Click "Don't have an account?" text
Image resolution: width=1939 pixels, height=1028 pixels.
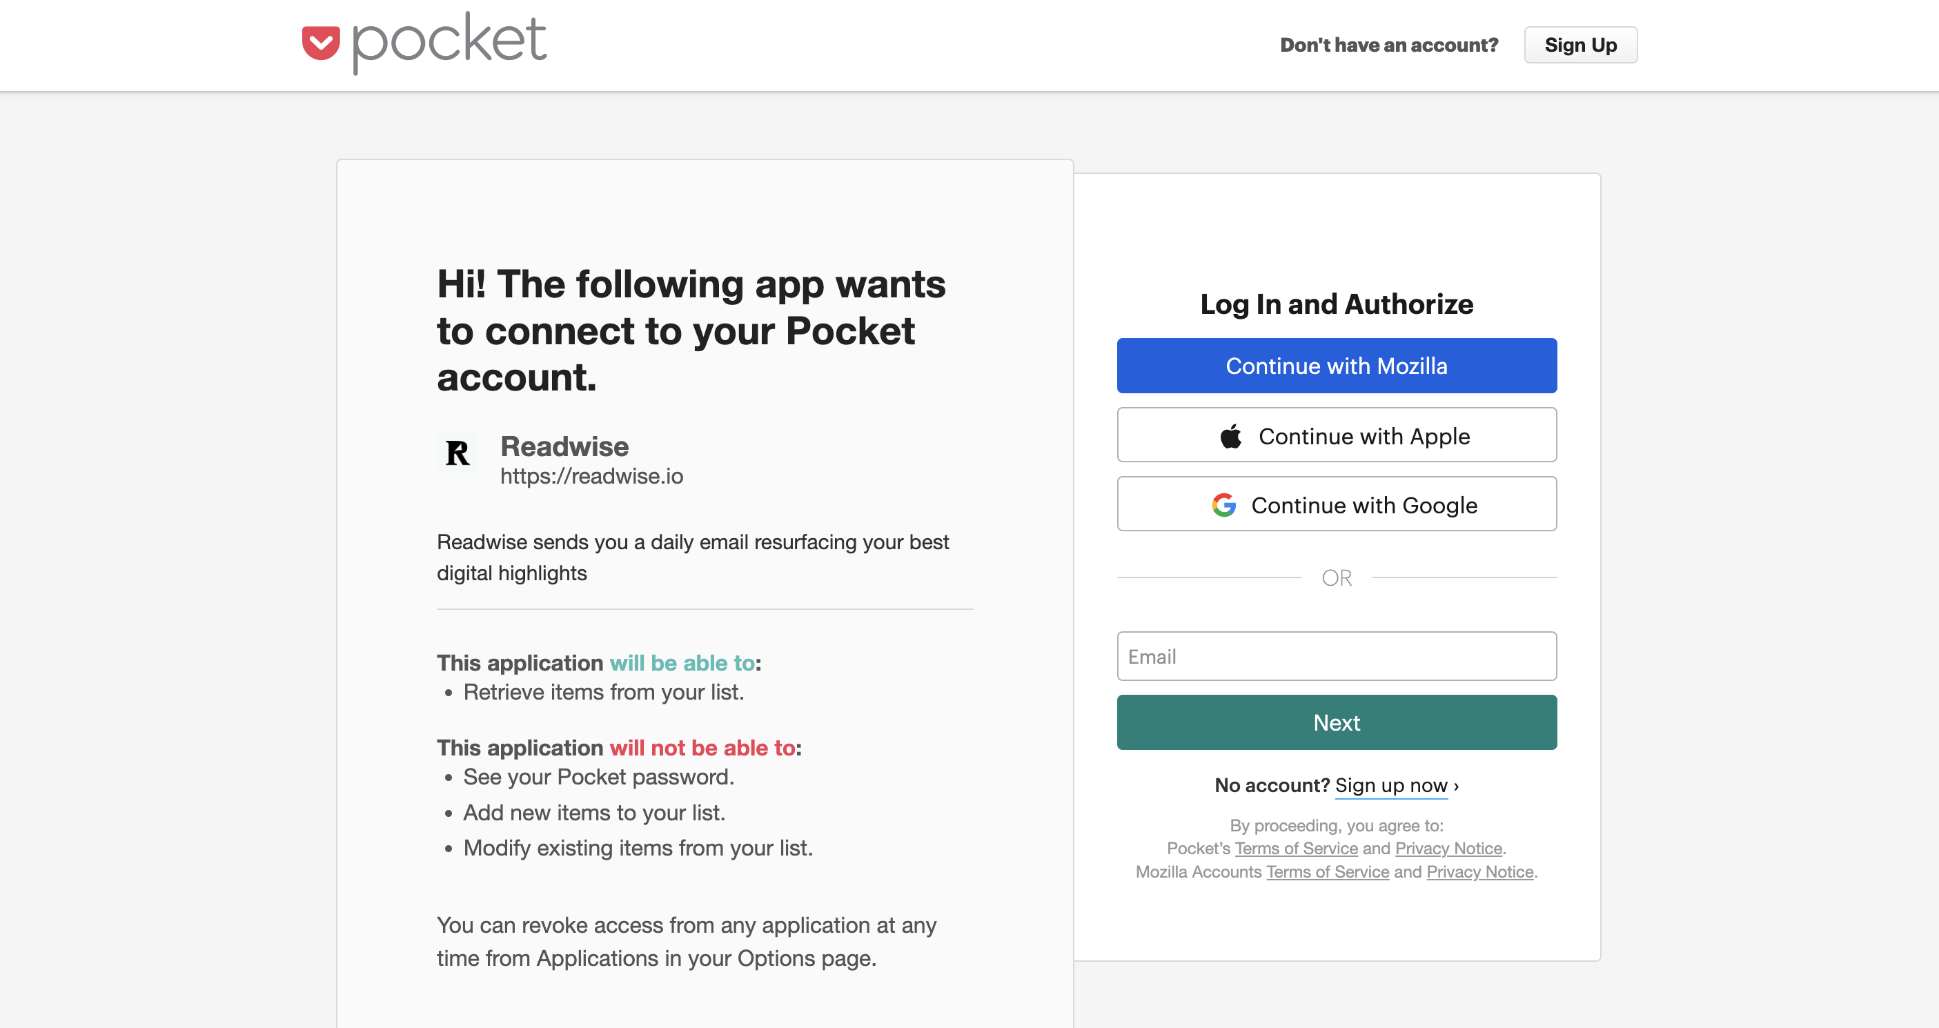(1390, 45)
